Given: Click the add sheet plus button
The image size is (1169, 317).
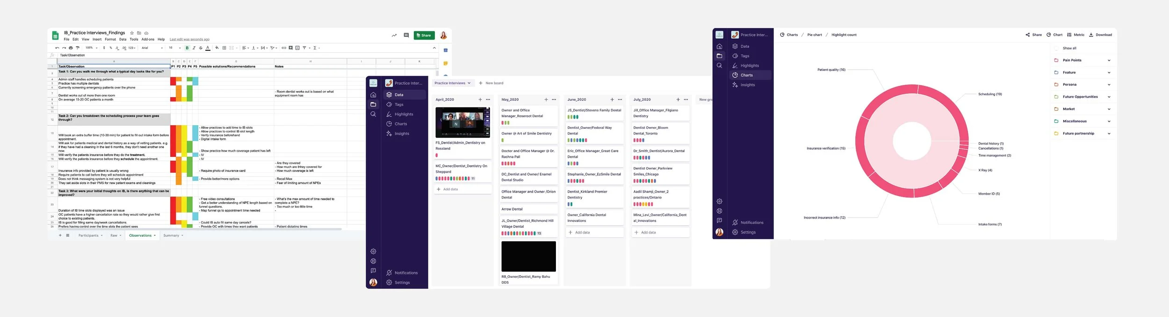Looking at the screenshot, I should (60, 235).
